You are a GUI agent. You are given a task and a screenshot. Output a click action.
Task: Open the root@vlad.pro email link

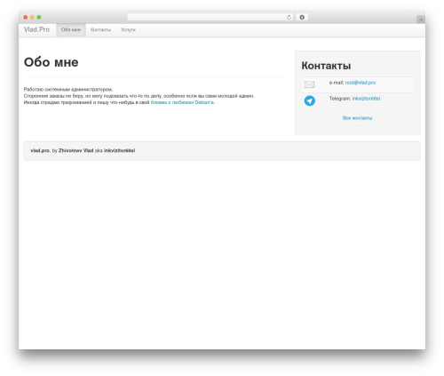[x=361, y=83]
